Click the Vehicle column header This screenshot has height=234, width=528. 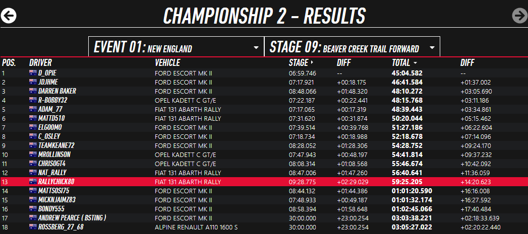[167, 63]
